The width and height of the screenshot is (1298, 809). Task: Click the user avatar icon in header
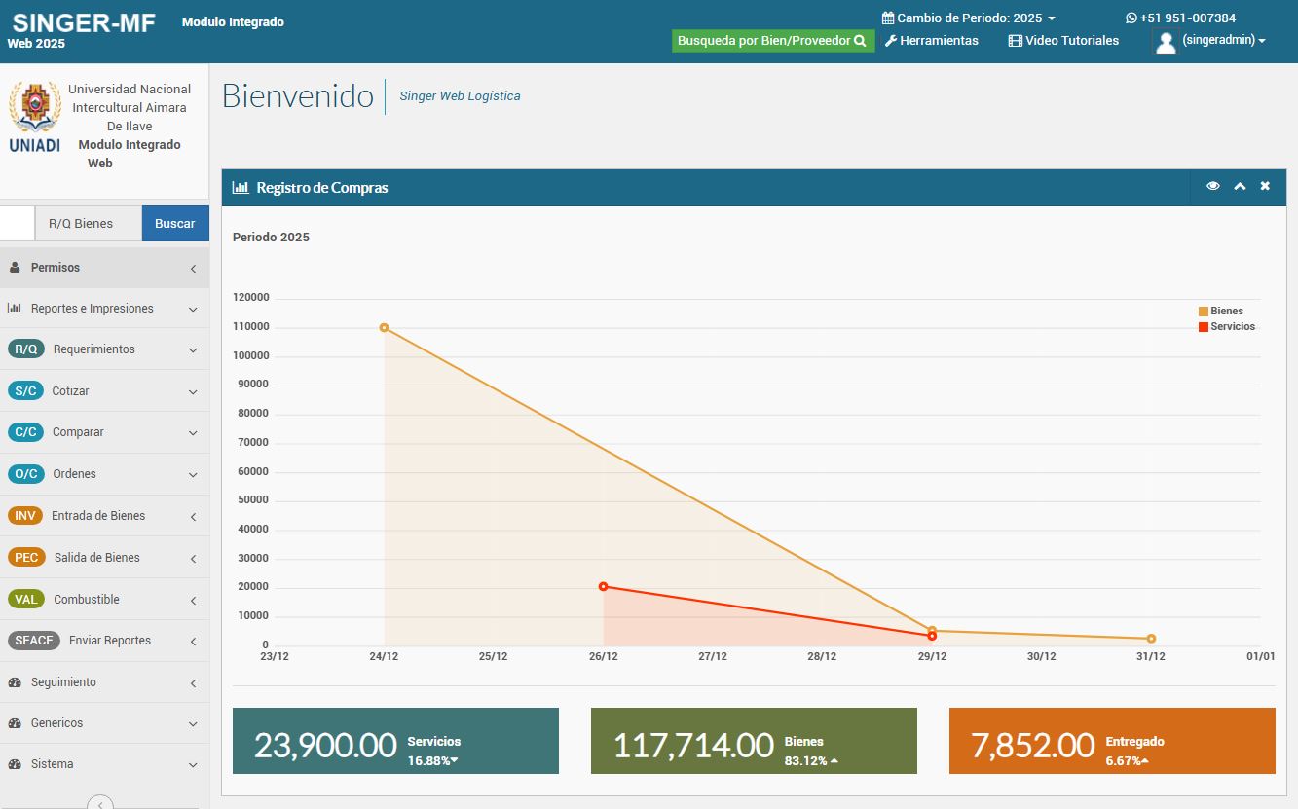[x=1165, y=42]
